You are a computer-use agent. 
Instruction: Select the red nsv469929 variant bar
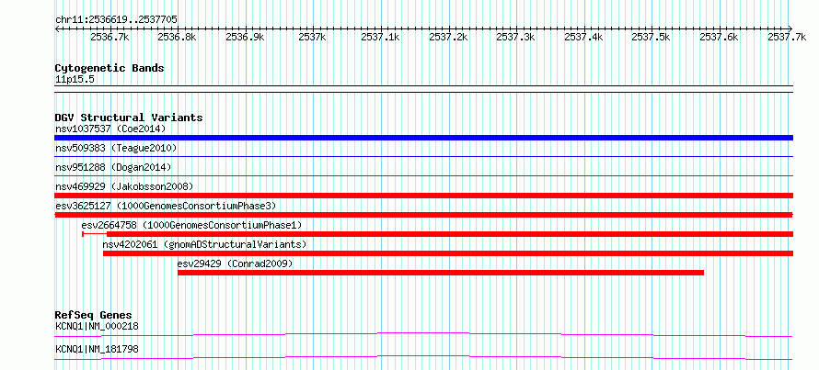click(423, 196)
